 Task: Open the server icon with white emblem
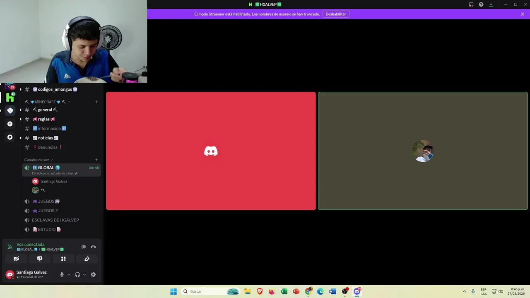[10, 111]
